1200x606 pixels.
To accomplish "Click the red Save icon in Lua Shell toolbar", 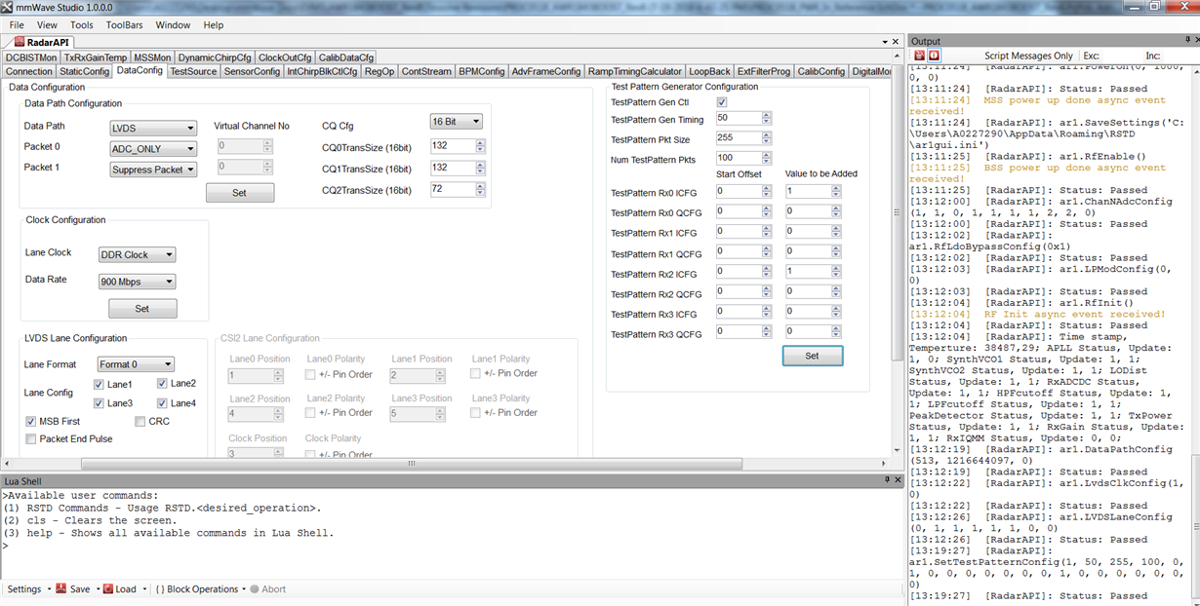I will click(x=60, y=588).
